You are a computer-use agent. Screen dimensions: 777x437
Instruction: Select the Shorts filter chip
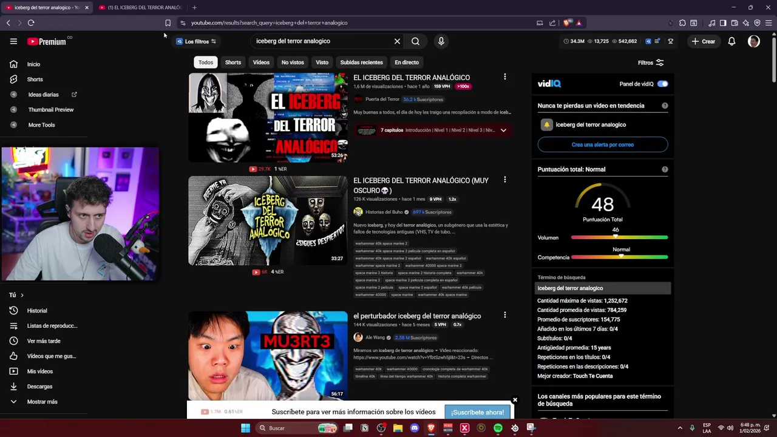(x=233, y=63)
